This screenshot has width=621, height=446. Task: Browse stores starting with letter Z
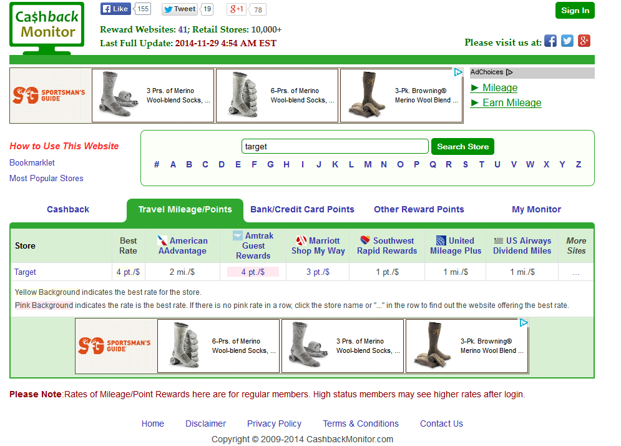[579, 164]
